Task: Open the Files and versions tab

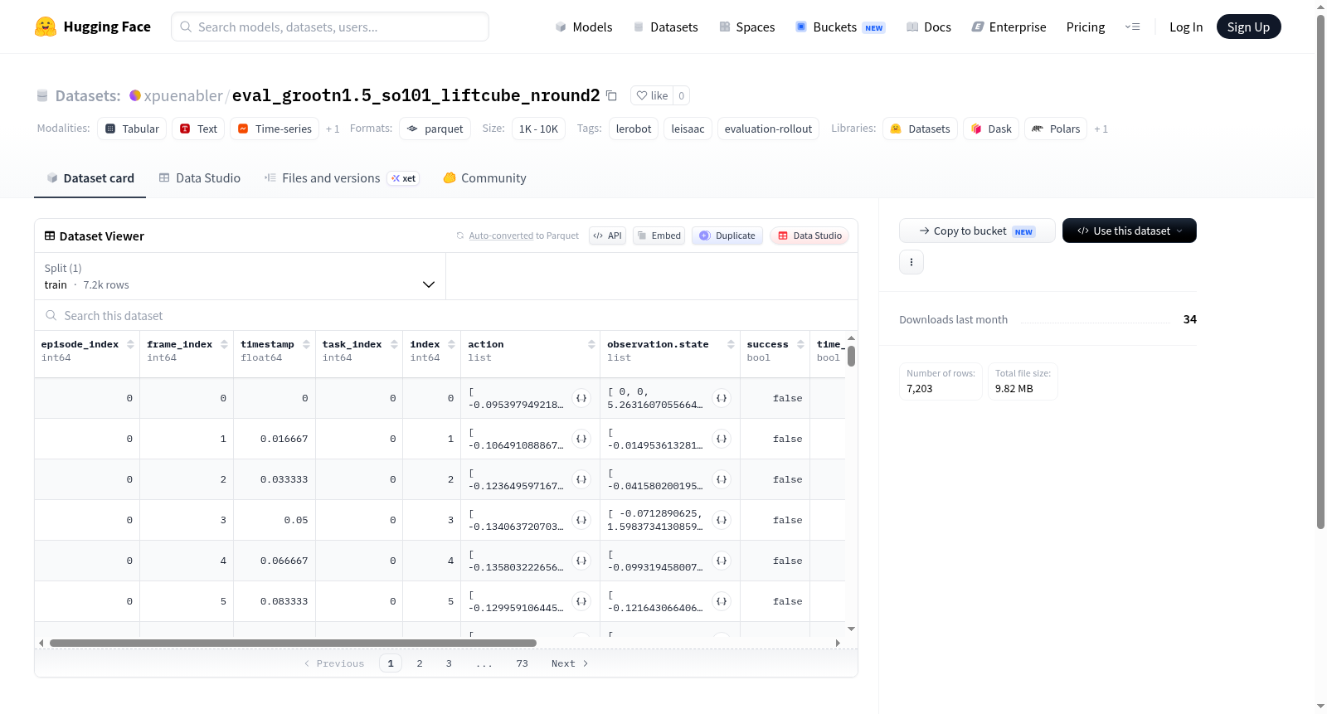Action: click(342, 178)
